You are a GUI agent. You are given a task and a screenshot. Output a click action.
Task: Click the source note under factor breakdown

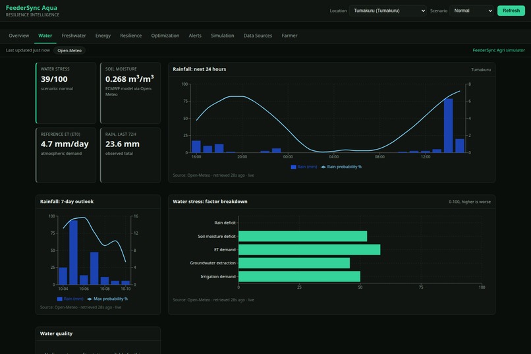click(x=213, y=300)
